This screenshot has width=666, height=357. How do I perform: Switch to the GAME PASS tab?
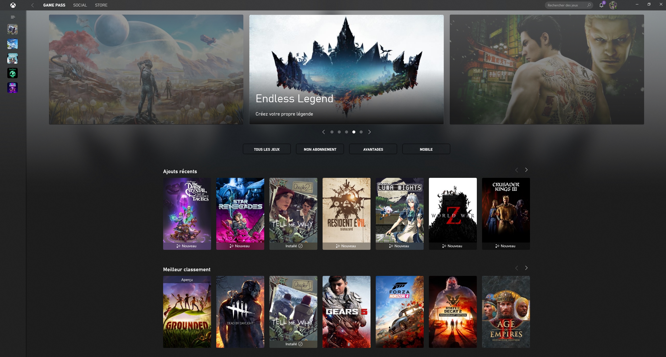(54, 5)
